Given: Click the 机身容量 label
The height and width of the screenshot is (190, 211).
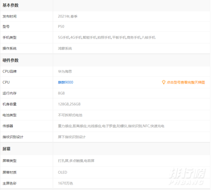Looking at the screenshot, I should tap(9, 104).
